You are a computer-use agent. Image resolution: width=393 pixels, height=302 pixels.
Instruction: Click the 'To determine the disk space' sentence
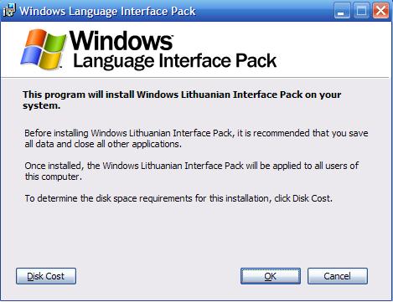(x=178, y=198)
